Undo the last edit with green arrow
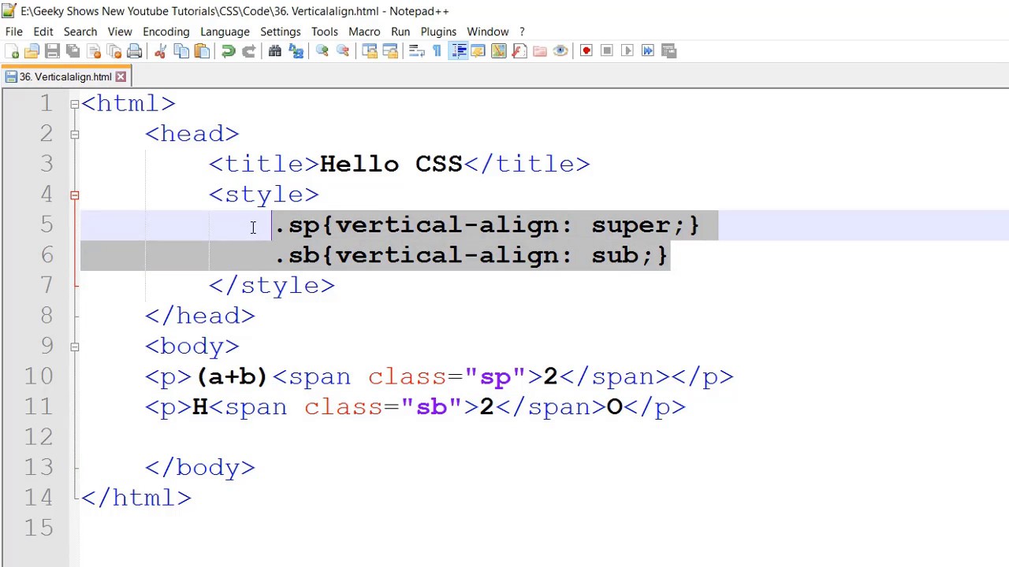 click(228, 51)
